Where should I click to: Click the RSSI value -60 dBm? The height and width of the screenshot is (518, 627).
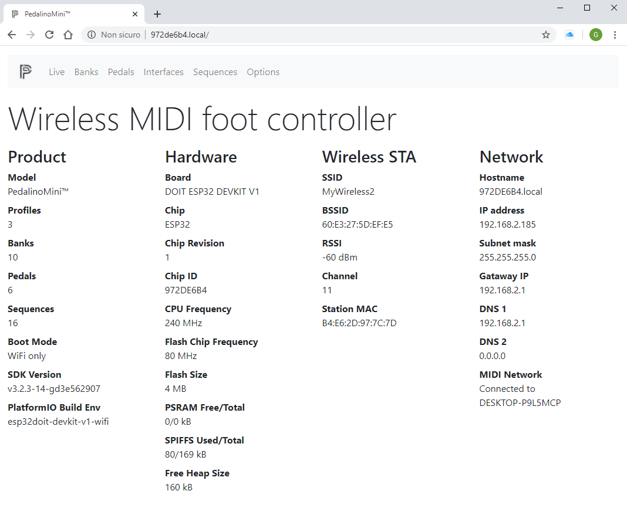click(x=340, y=258)
